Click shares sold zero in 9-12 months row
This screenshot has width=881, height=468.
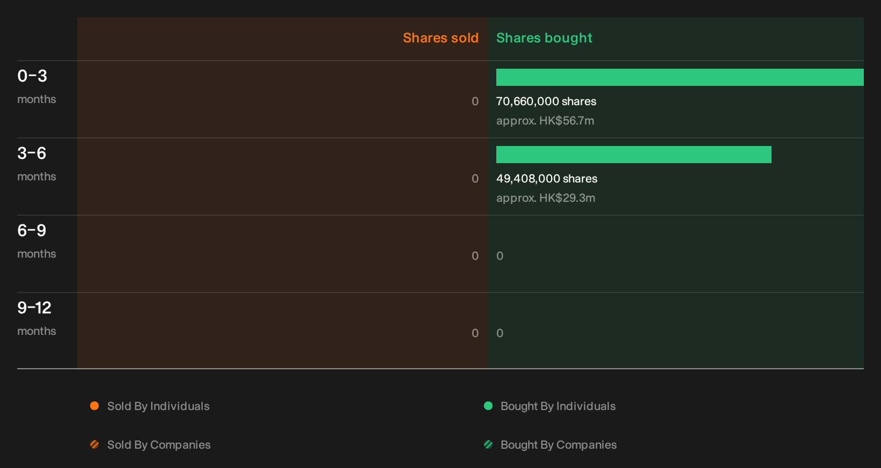[475, 333]
